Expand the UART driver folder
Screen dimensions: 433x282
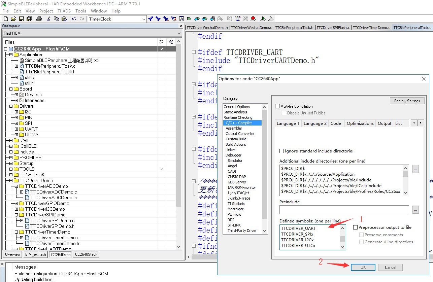16,129
